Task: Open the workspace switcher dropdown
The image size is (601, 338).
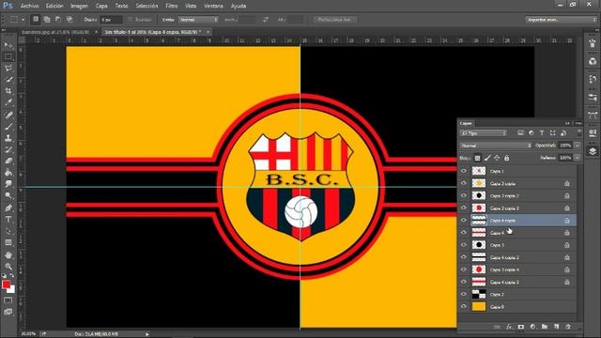Action: tap(562, 19)
